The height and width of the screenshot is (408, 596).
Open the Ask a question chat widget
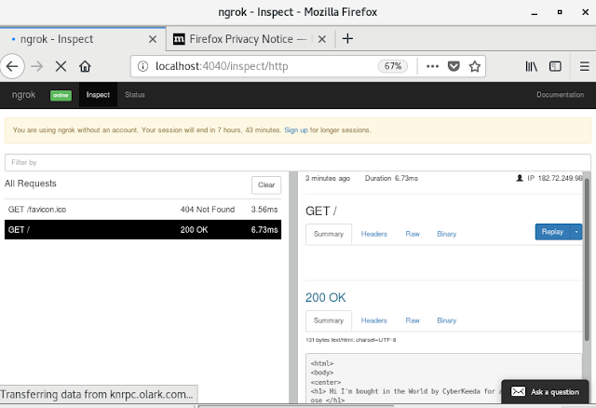click(x=545, y=391)
